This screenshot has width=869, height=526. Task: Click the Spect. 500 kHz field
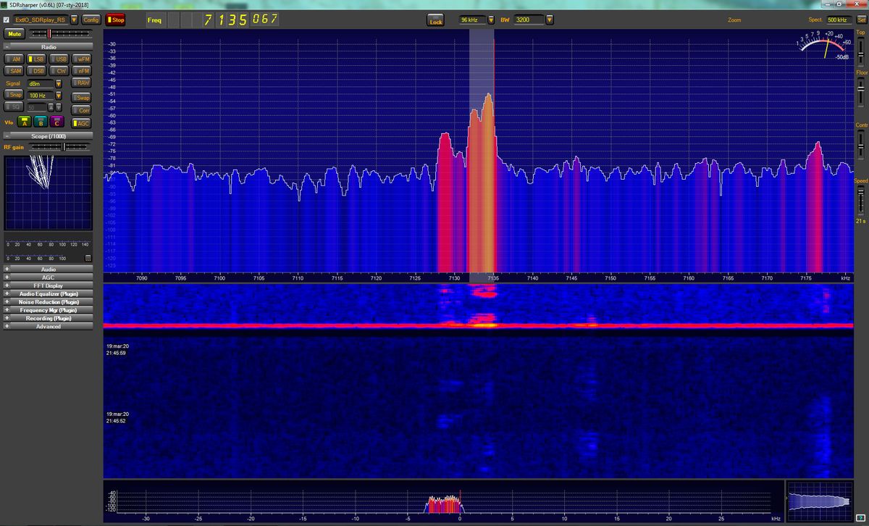839,20
